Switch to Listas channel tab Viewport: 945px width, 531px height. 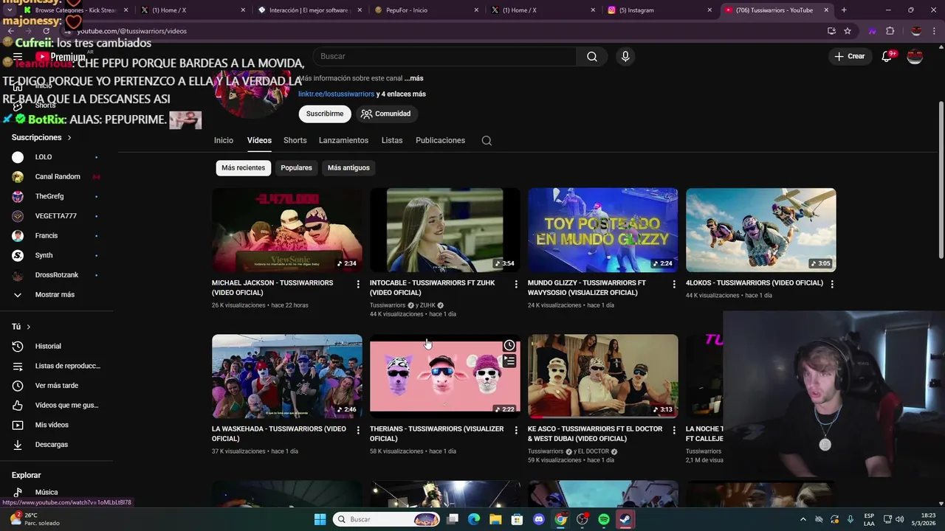[x=392, y=140]
